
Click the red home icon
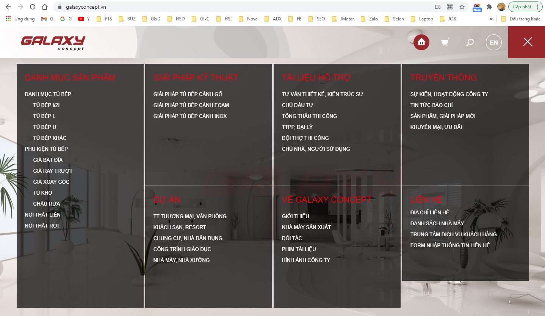(421, 42)
